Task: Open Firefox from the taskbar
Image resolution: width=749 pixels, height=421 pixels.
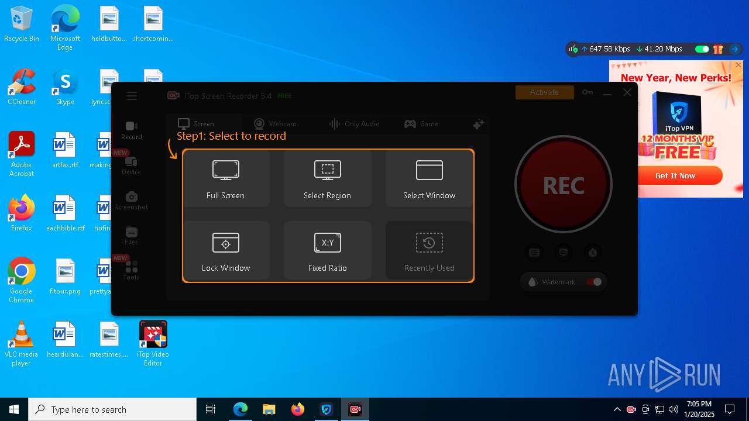Action: tap(298, 409)
